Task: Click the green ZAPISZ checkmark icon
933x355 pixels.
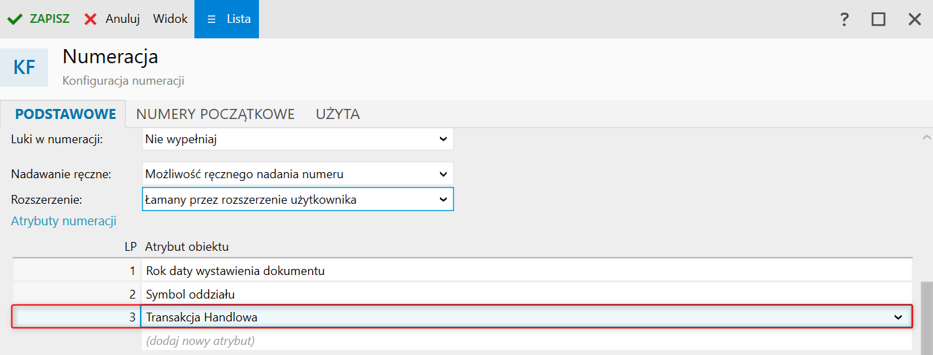Action: (x=15, y=19)
